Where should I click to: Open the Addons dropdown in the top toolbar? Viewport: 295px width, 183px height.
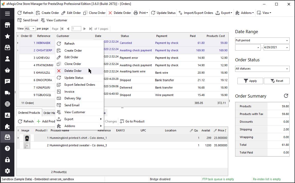[245, 13]
